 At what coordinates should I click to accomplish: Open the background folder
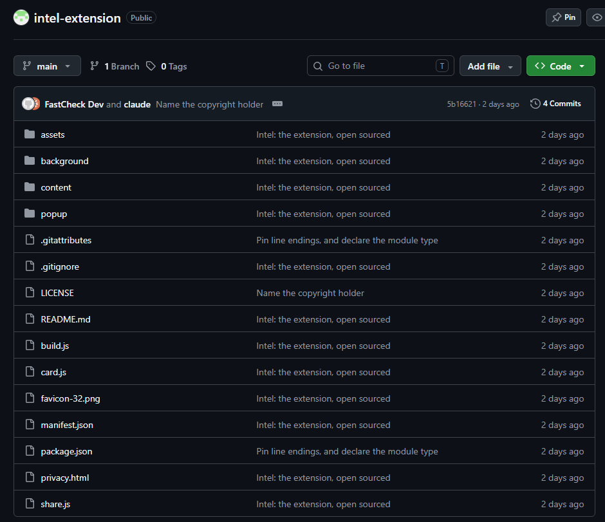tap(65, 161)
